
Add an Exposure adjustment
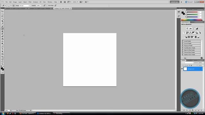pos(197,28)
